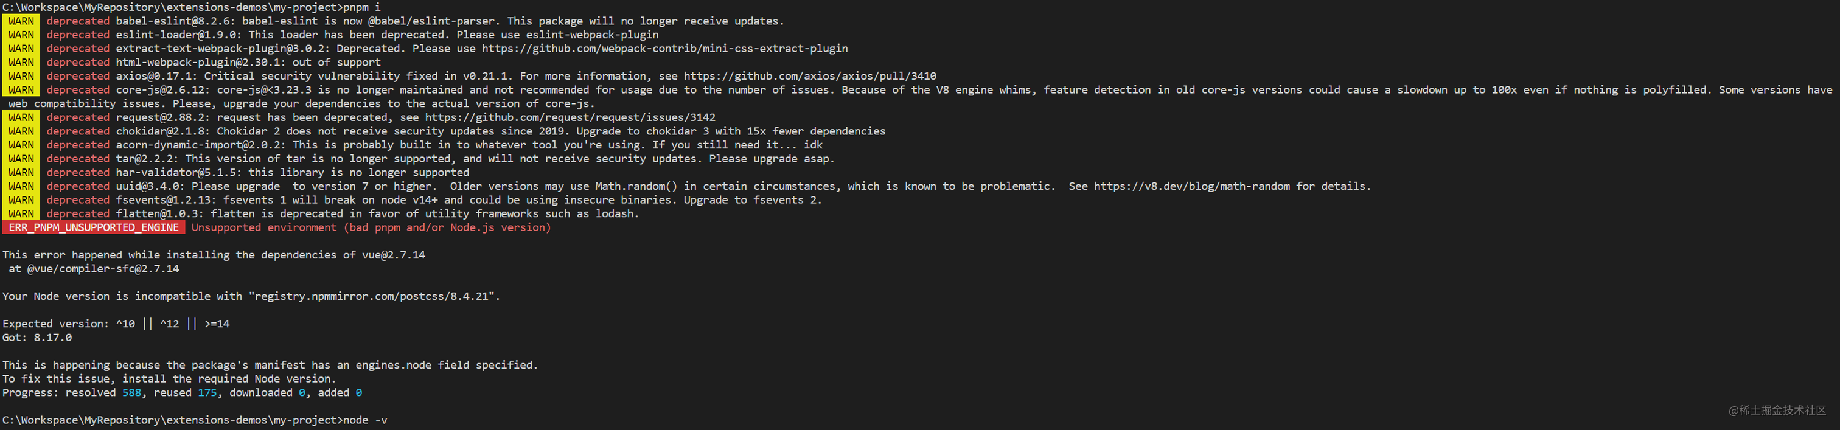This screenshot has width=1840, height=430.
Task: Click the first yellow WARN badge for babel-eslint
Action: (21, 21)
